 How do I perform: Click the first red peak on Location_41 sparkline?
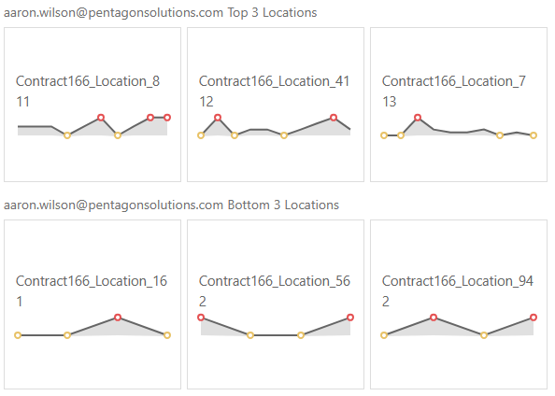click(x=218, y=118)
